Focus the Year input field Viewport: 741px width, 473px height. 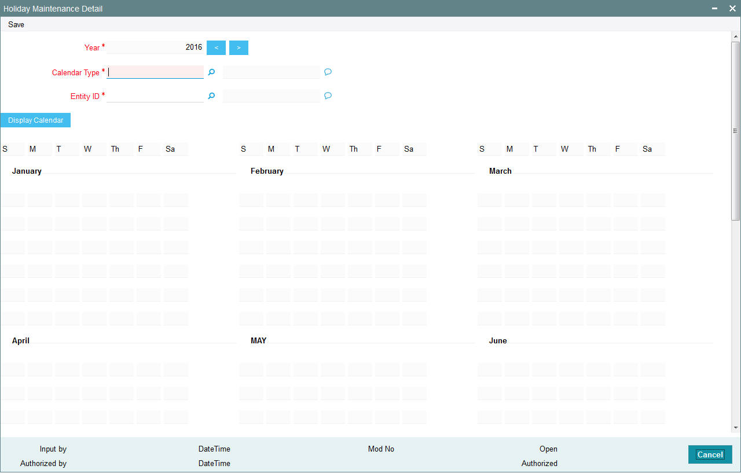(x=155, y=47)
